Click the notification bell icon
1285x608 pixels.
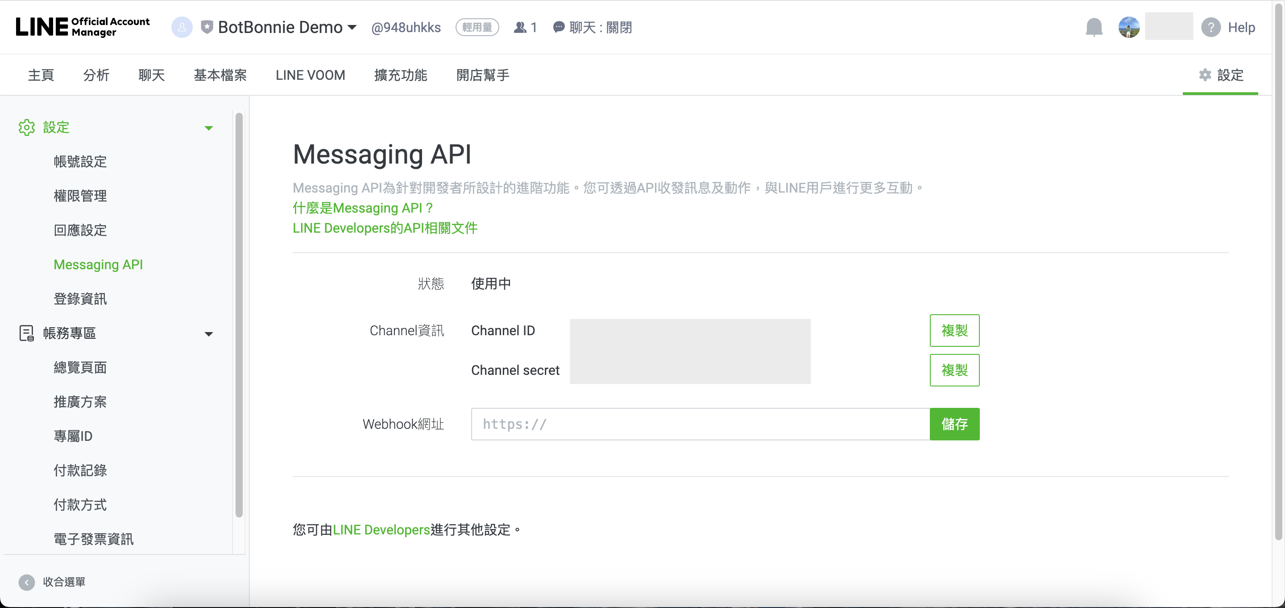1094,27
